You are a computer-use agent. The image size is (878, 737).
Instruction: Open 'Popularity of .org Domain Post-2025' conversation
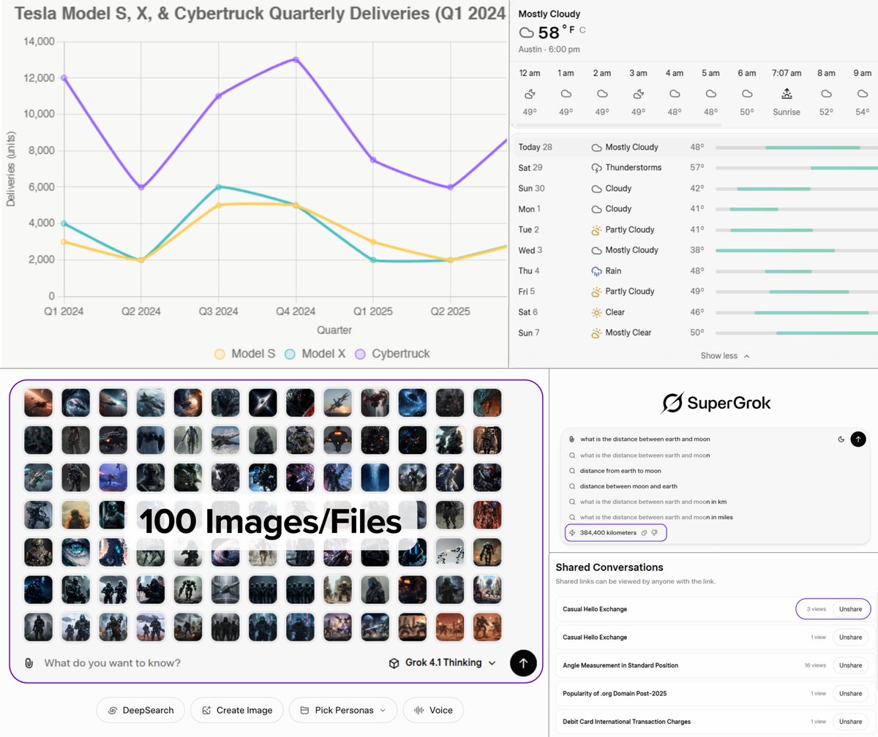click(x=615, y=693)
